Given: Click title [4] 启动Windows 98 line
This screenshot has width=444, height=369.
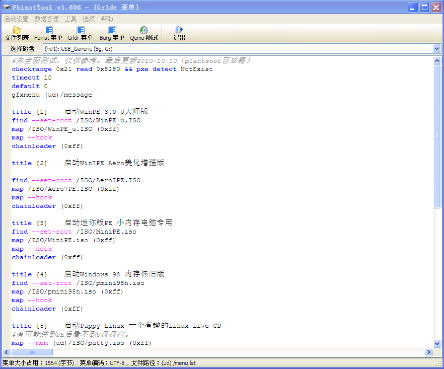Looking at the screenshot, I should point(88,274).
